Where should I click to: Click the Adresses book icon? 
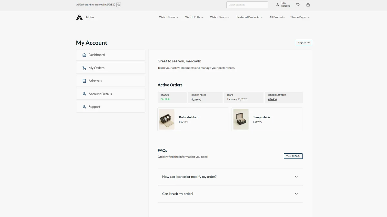pyautogui.click(x=84, y=81)
